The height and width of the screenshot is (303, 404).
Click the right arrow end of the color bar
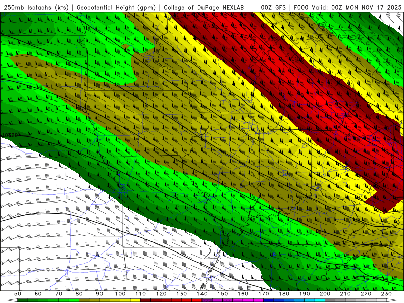coord(392,300)
